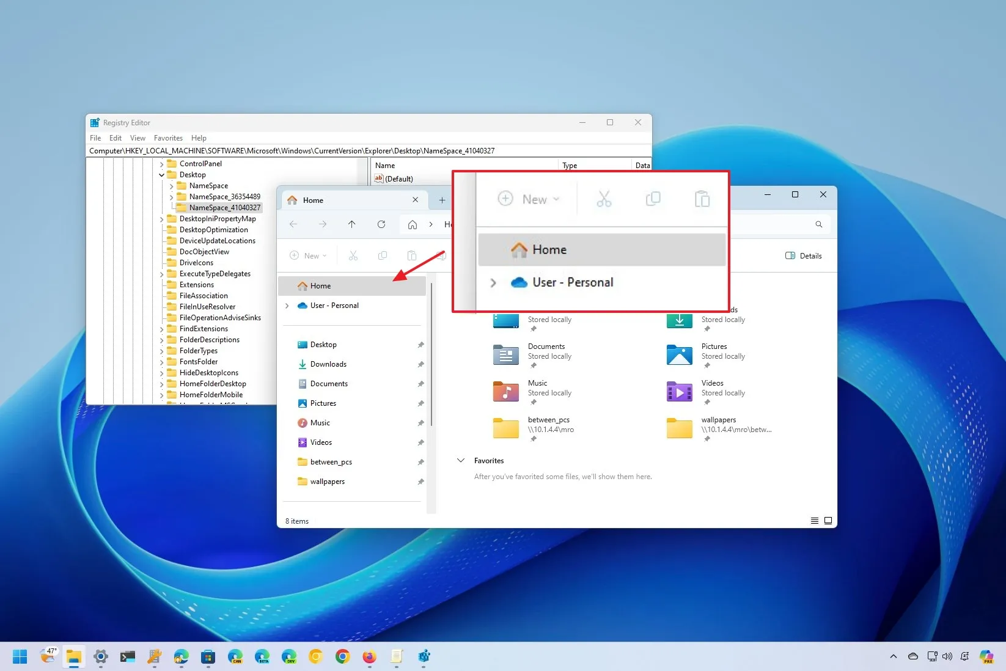Navigate up one folder level

352,224
